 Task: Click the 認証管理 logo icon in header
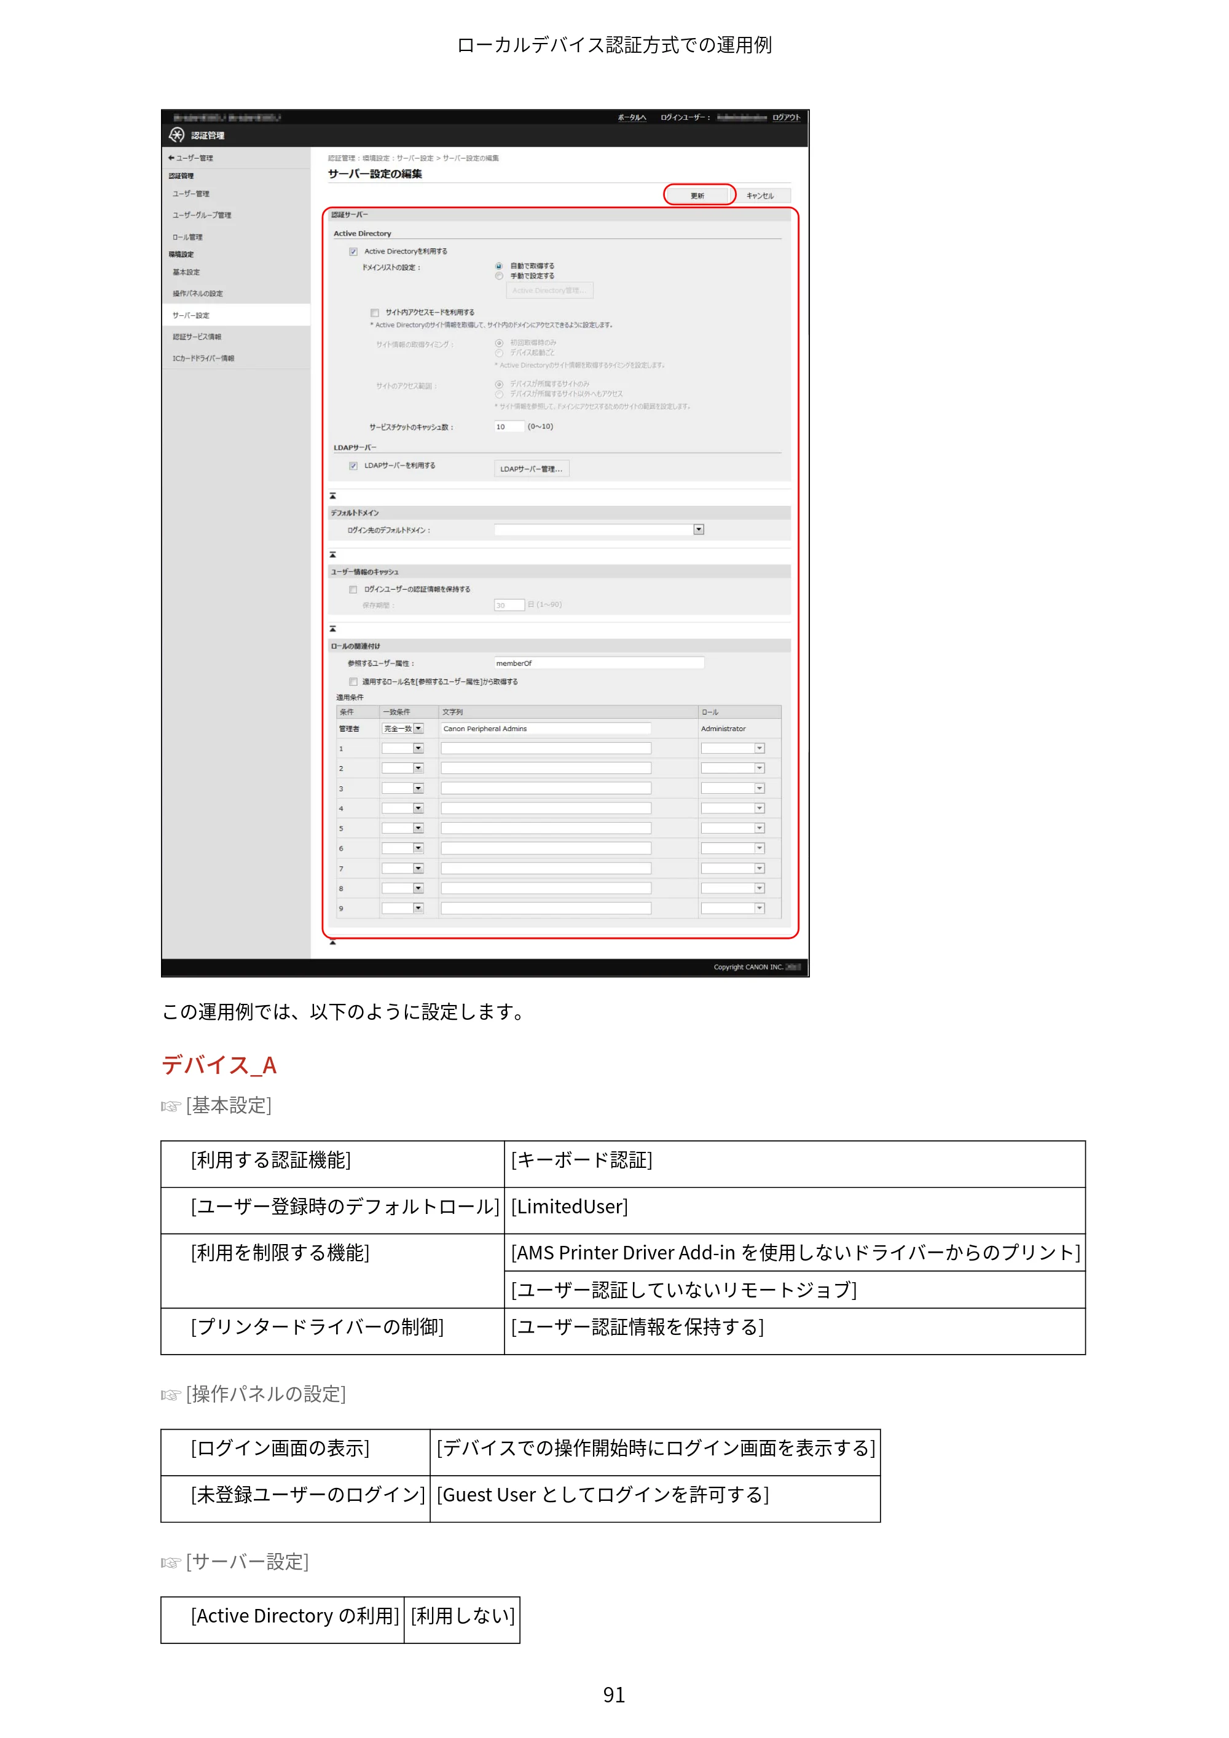[x=176, y=135]
